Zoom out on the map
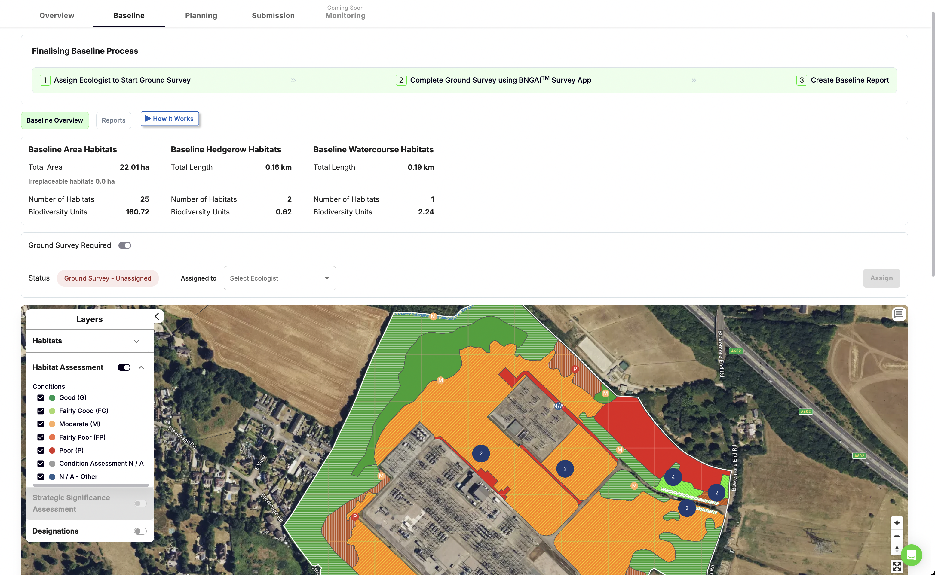 897,536
